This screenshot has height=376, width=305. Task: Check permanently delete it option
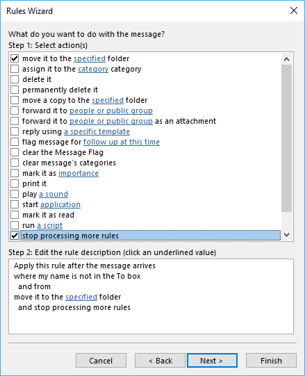tap(15, 90)
